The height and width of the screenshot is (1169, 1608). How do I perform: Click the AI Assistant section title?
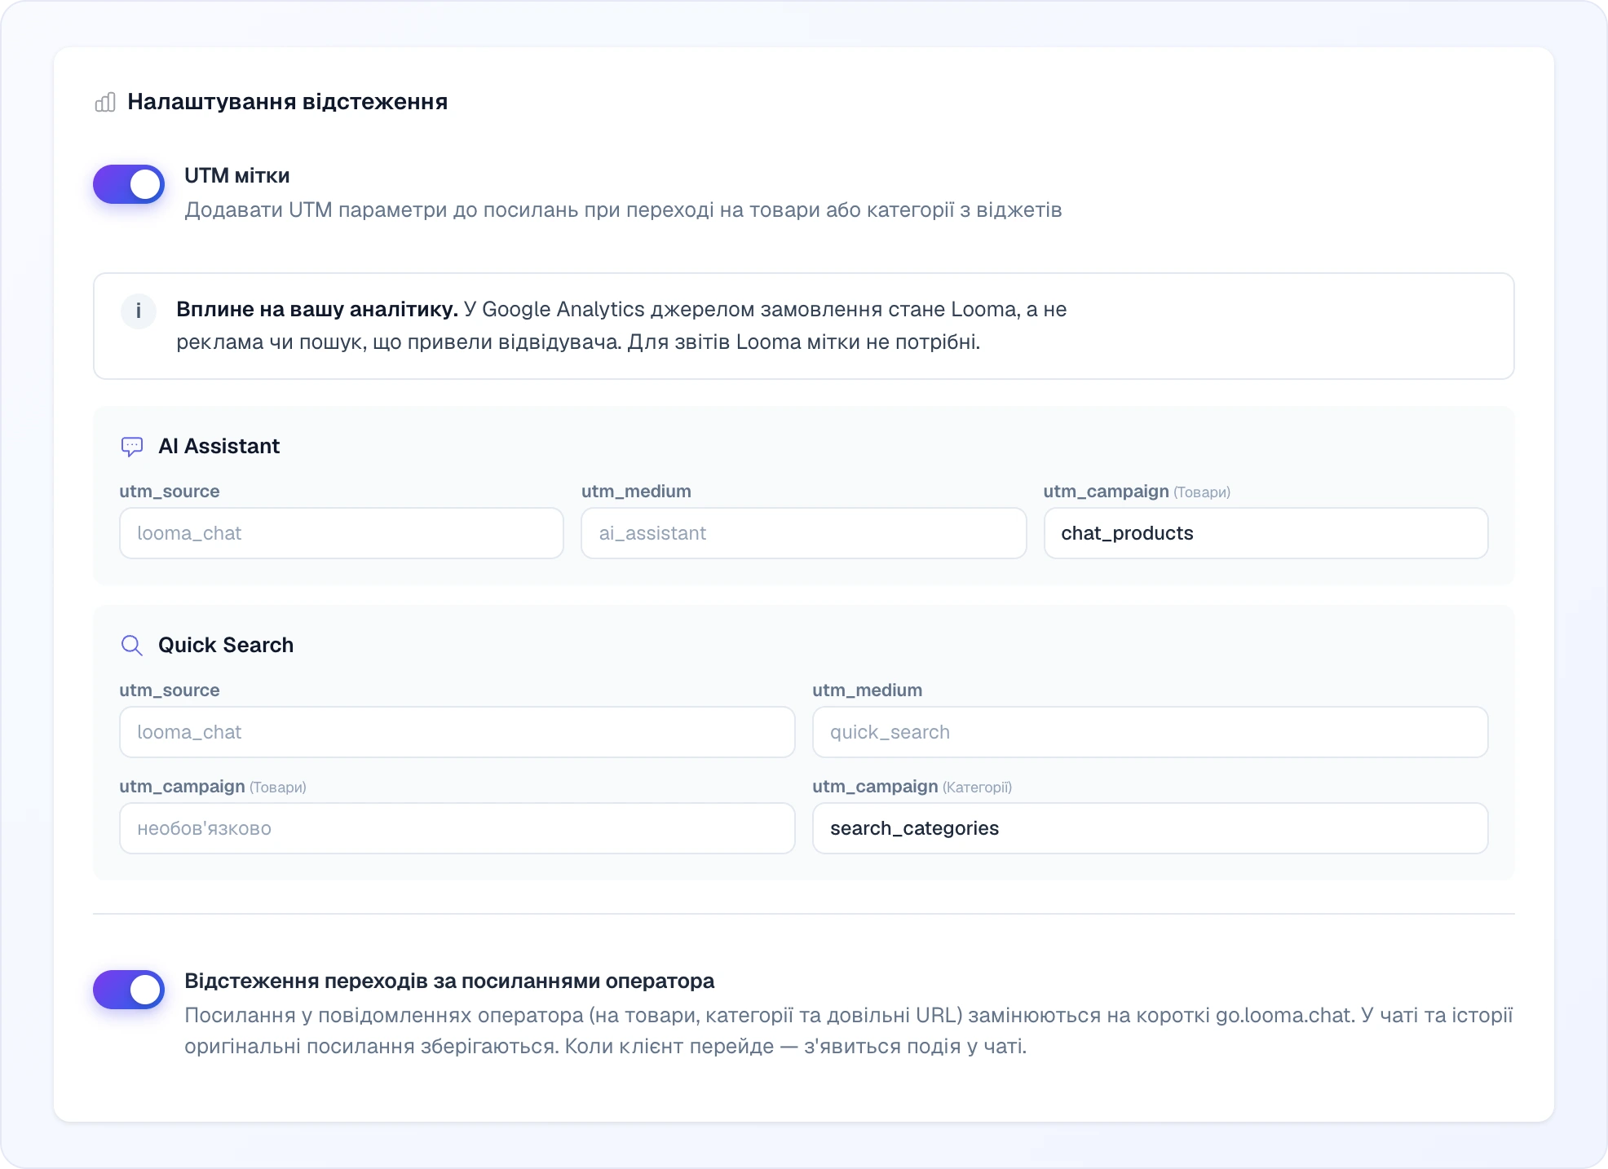tap(219, 446)
